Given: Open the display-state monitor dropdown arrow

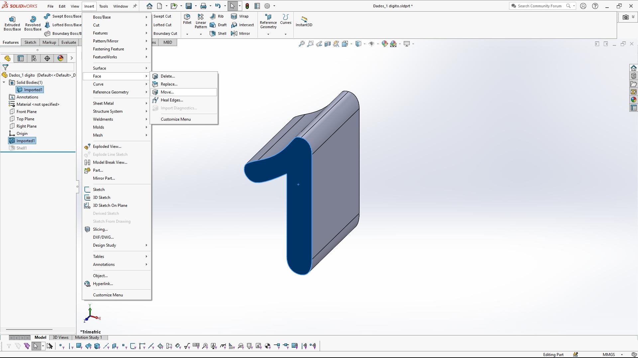Looking at the screenshot, I should (413, 44).
